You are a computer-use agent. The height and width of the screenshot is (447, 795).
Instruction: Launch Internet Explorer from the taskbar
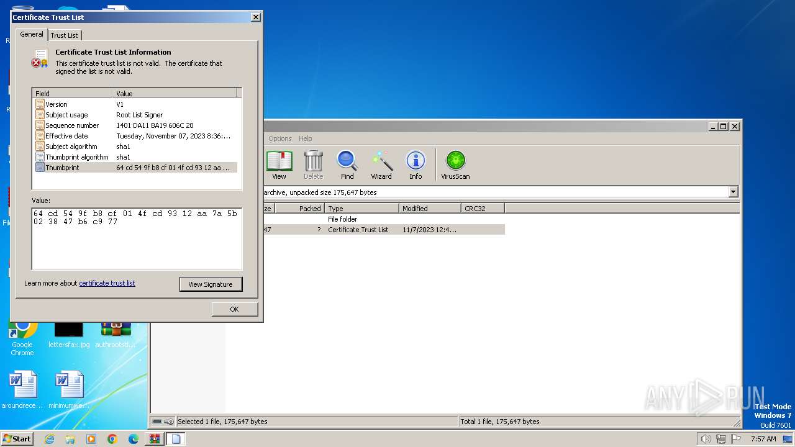click(x=50, y=439)
